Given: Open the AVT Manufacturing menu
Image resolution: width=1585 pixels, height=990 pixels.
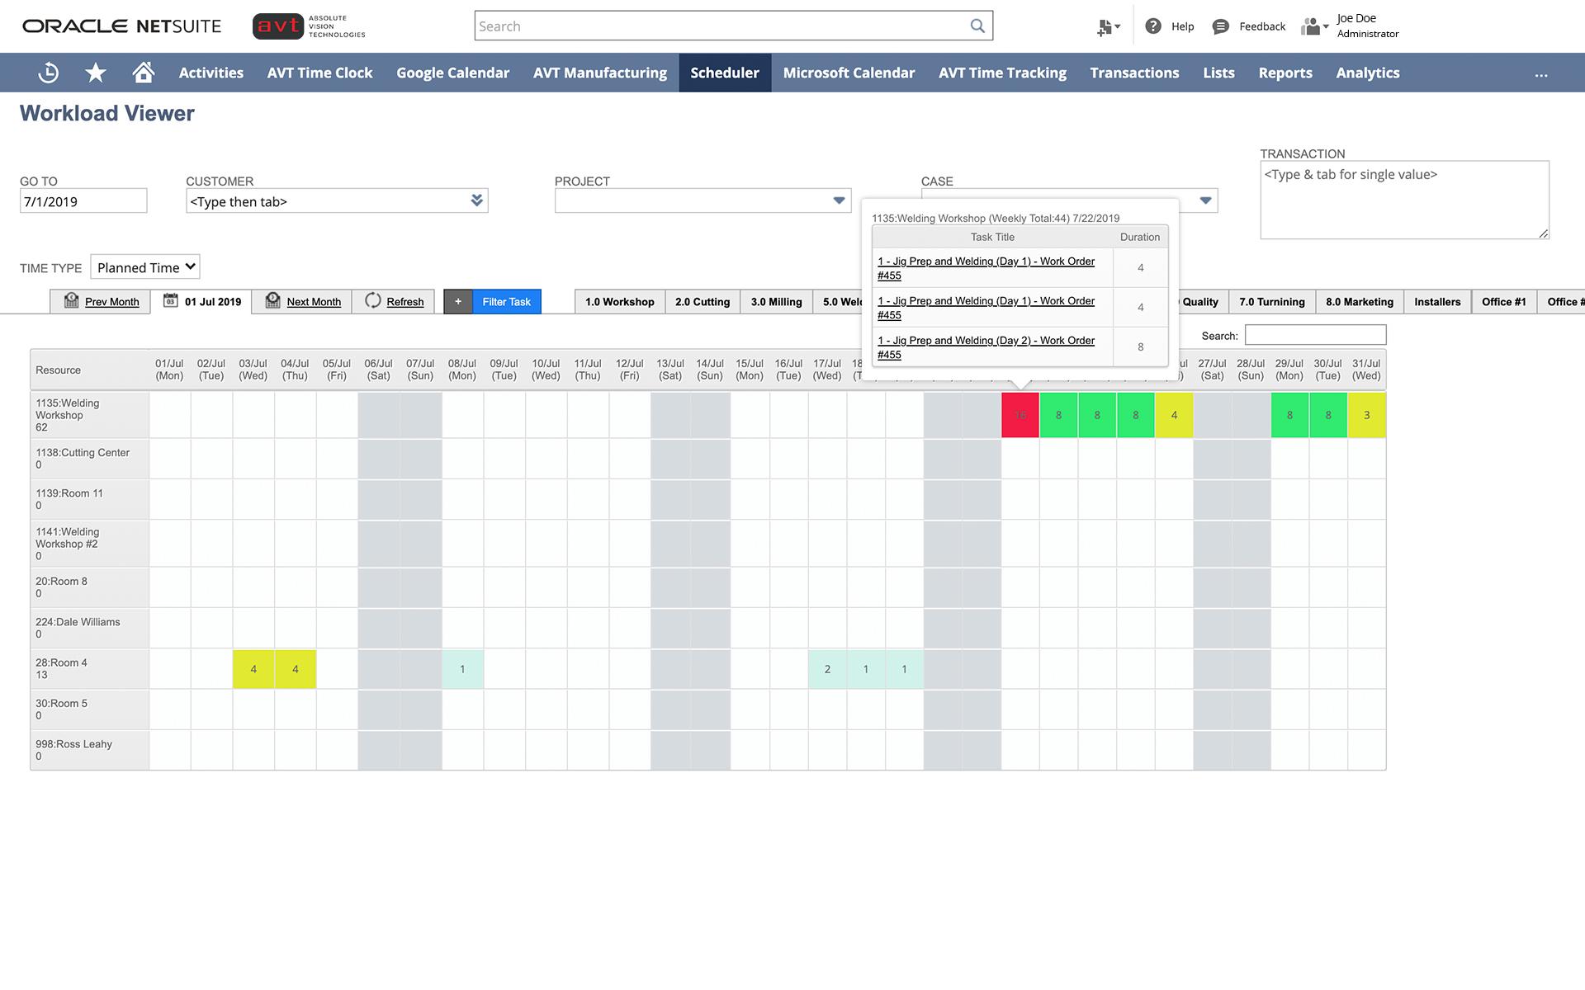Looking at the screenshot, I should click(599, 73).
